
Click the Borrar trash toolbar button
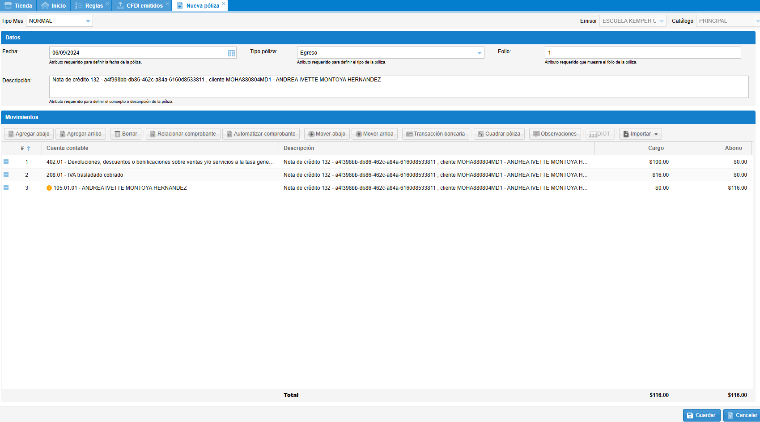pos(126,134)
